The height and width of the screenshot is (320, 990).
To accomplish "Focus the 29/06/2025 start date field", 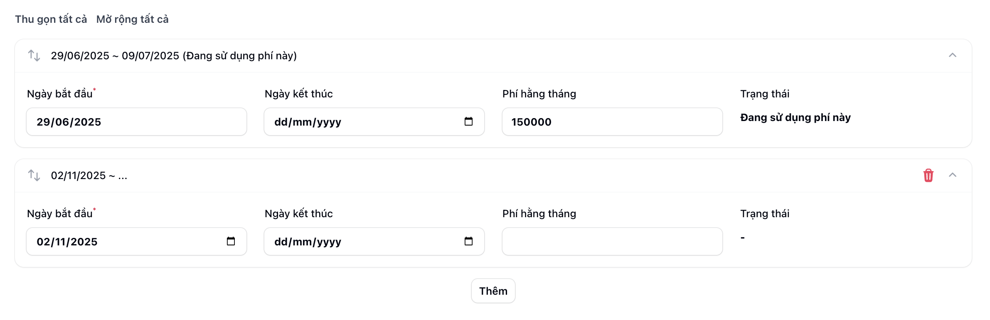I will 136,122.
